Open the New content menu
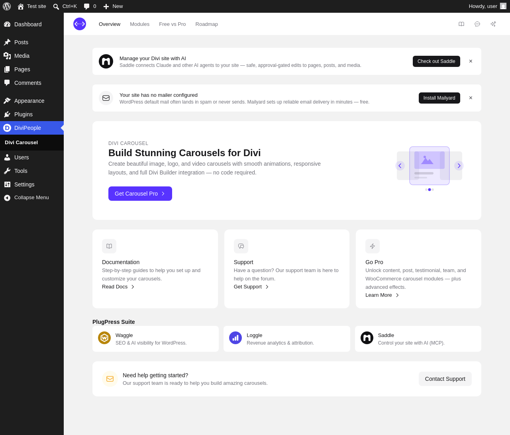The width and height of the screenshot is (510, 435). 113,6
